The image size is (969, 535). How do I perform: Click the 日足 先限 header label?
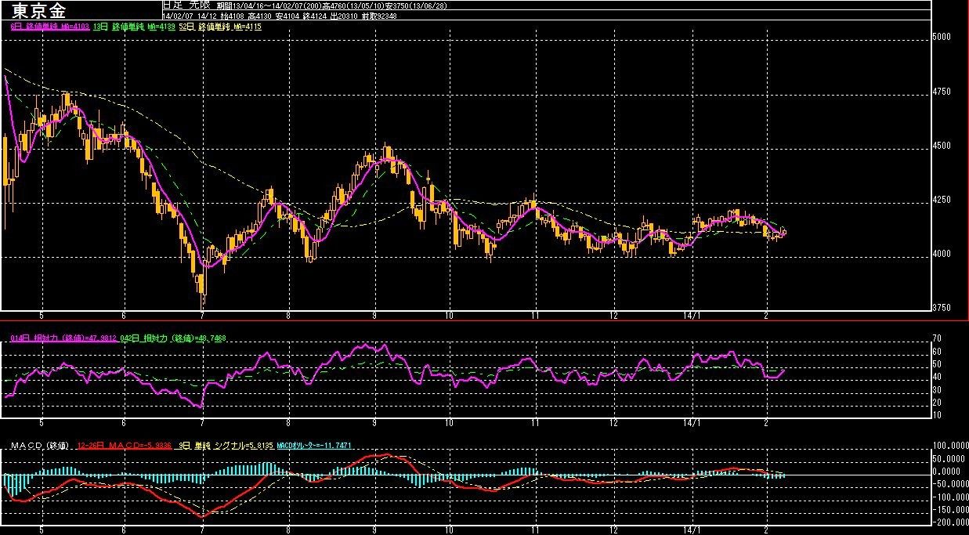(x=186, y=5)
